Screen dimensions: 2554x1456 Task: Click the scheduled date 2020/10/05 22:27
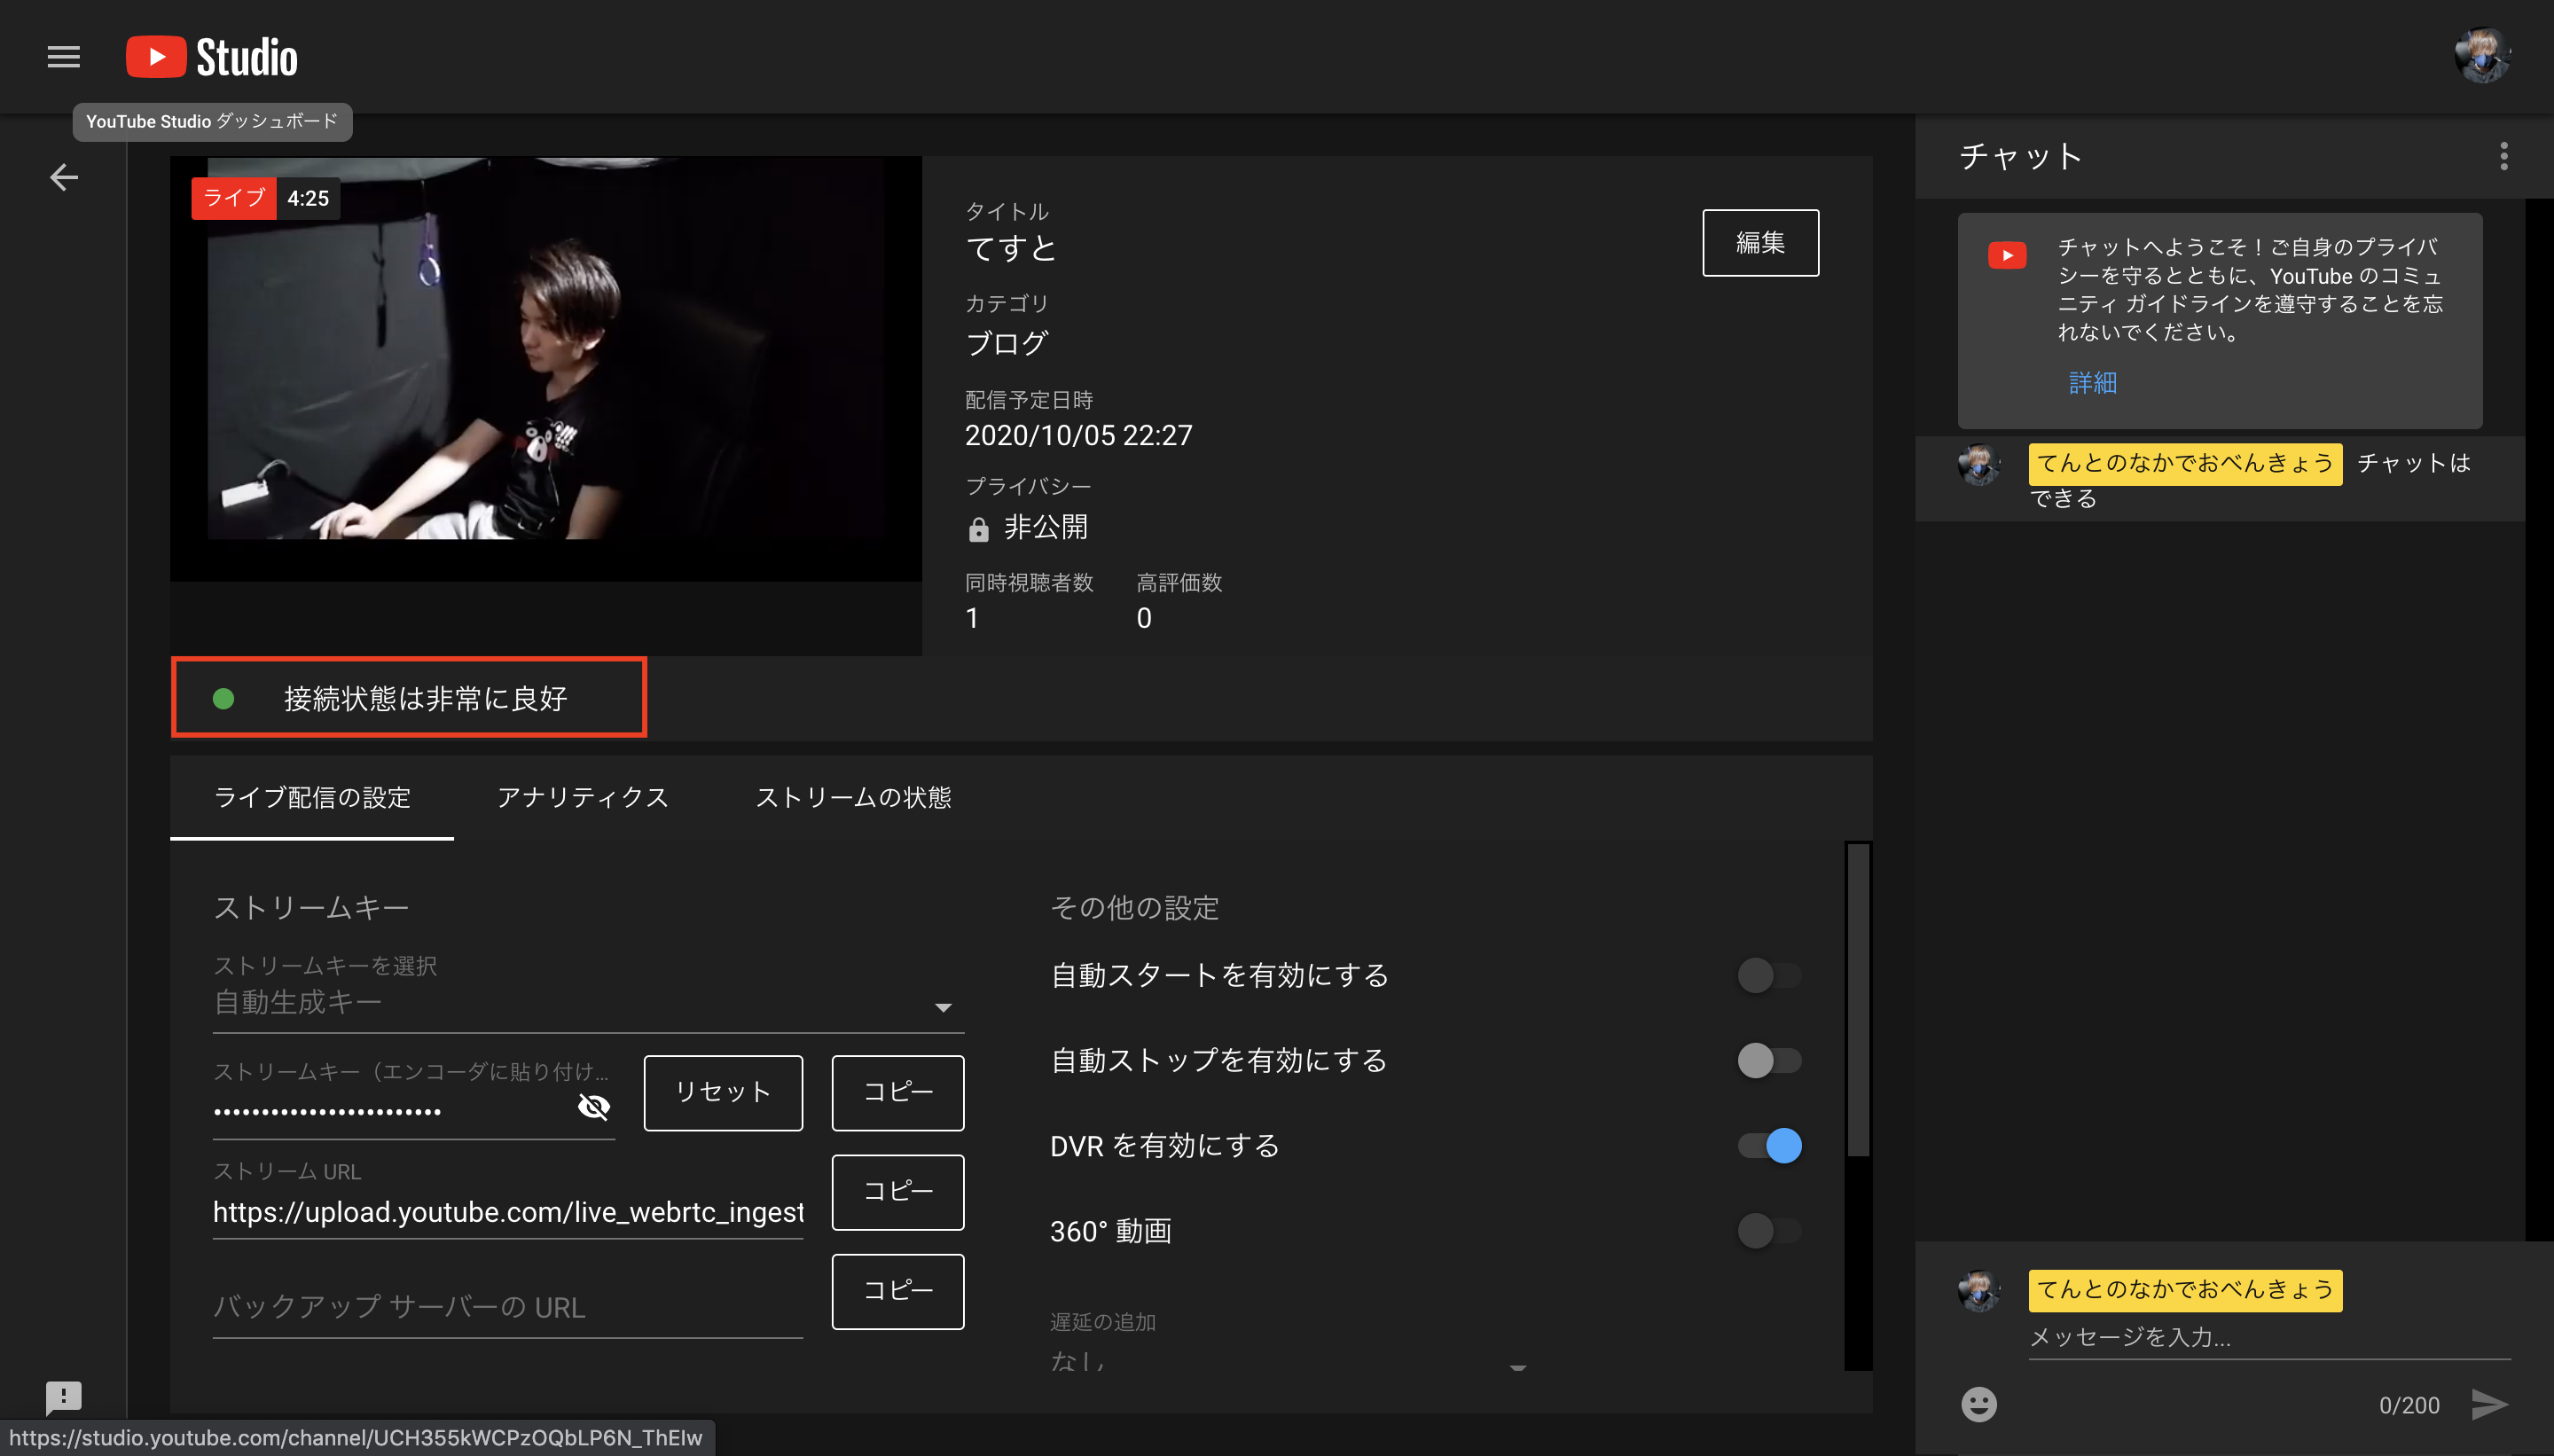[1079, 435]
